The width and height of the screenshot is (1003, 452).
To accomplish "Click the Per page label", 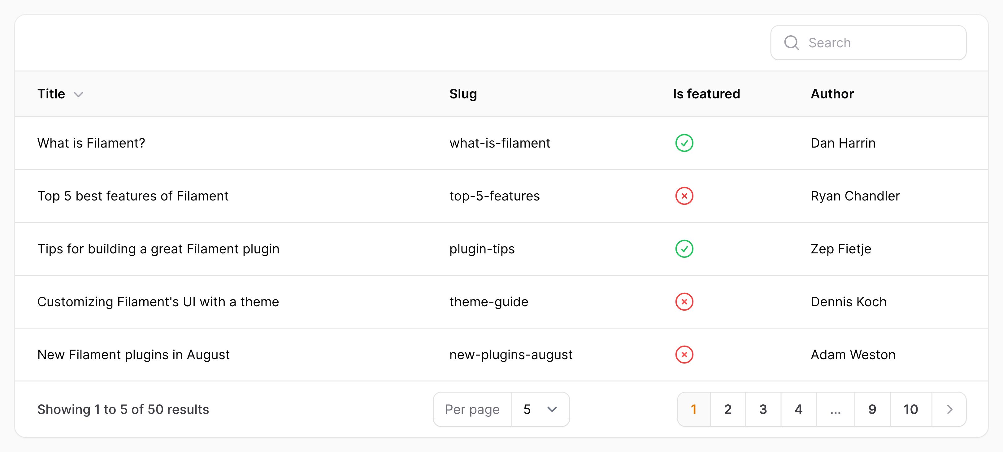I will coord(472,409).
